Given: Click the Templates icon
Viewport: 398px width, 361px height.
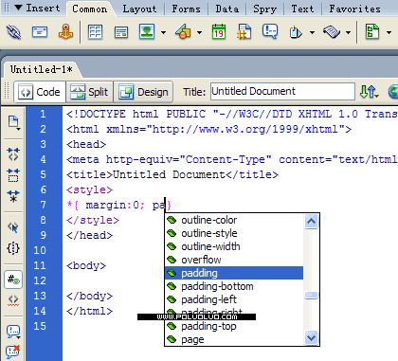Looking at the screenshot, I should [x=372, y=32].
